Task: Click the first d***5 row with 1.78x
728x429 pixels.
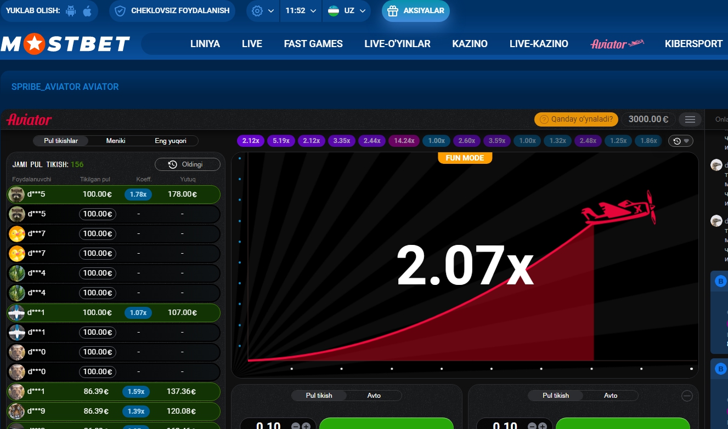Action: 114,194
